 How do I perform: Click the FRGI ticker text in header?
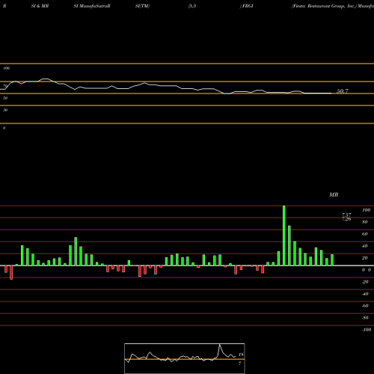(248, 6)
